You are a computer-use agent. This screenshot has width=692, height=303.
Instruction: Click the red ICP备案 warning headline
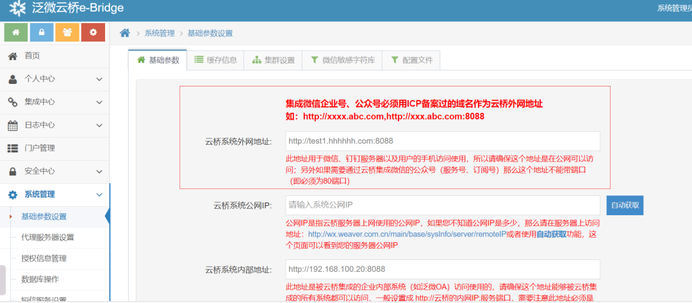coord(414,104)
